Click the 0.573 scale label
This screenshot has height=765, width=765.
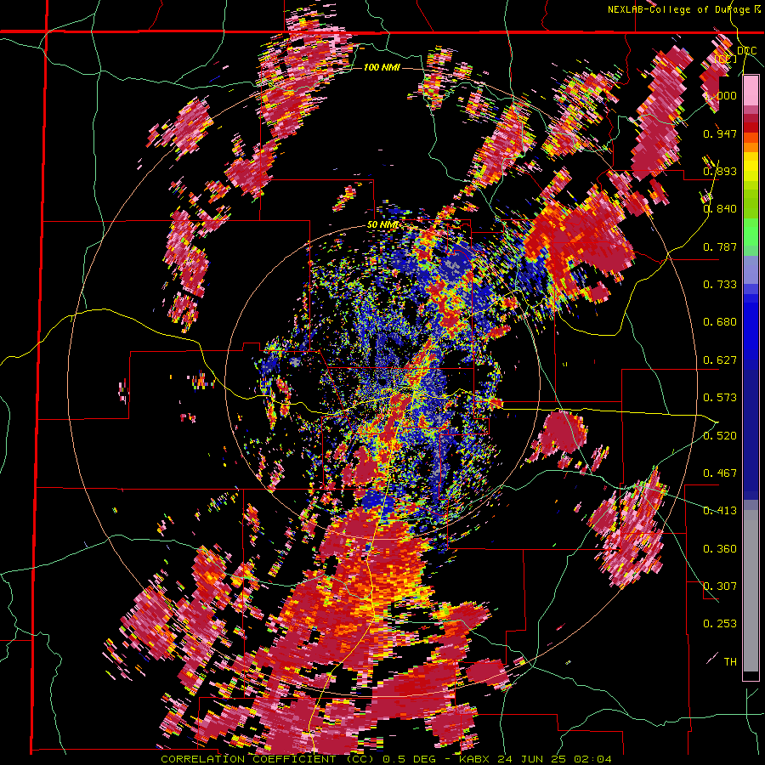tap(720, 398)
